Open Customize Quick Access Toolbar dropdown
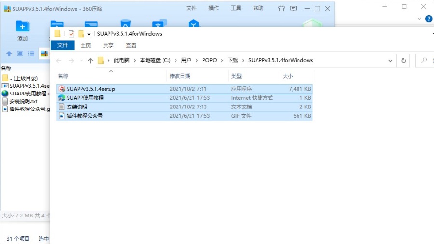Viewport: 434px width, 244px height. (89, 34)
